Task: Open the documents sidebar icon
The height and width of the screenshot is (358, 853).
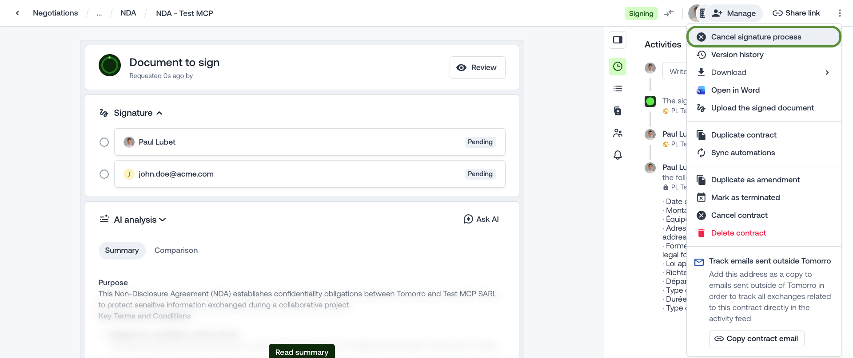Action: [x=618, y=111]
